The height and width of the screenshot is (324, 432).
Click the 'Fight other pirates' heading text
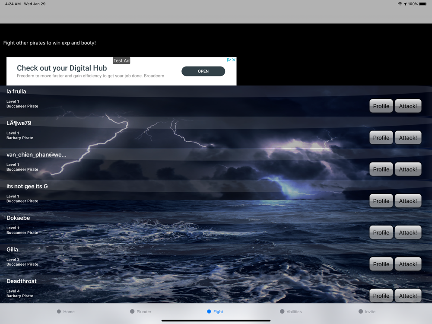click(x=50, y=43)
